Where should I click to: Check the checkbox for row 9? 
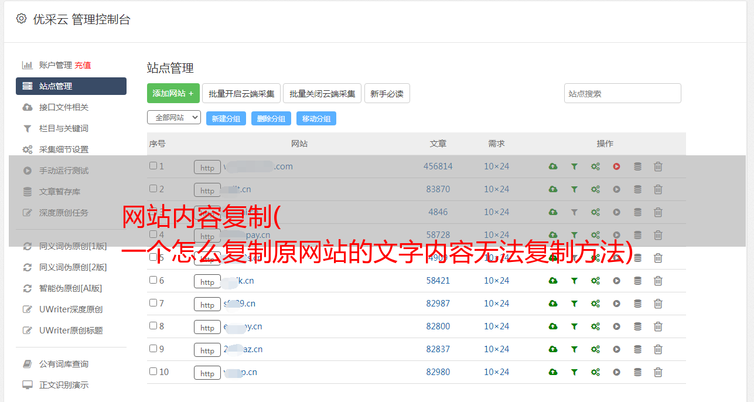[153, 349]
